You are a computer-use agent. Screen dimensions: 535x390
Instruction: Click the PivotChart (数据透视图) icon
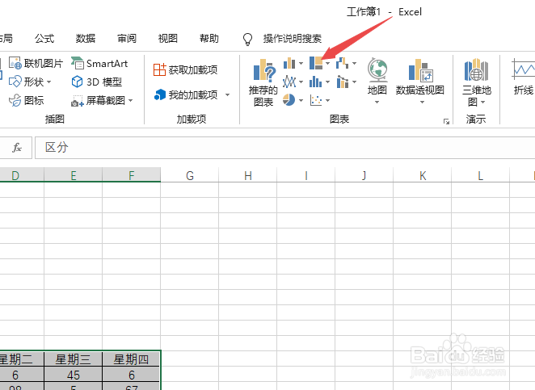[x=420, y=70]
